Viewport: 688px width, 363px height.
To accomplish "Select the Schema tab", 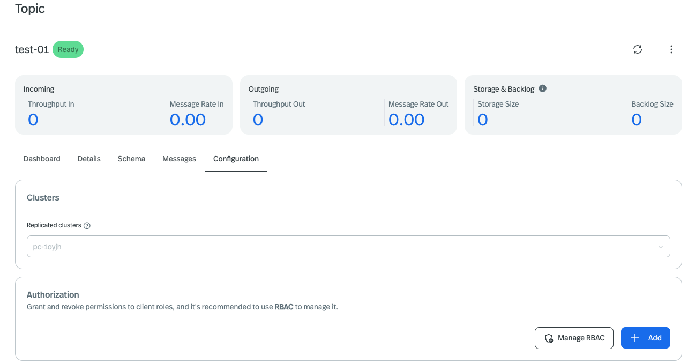I will coord(131,159).
